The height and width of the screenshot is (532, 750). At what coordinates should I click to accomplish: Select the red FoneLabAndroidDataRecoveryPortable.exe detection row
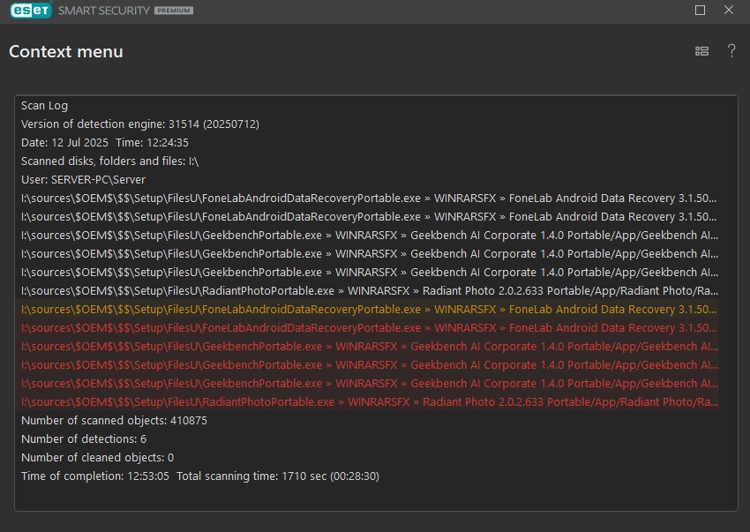pos(370,328)
